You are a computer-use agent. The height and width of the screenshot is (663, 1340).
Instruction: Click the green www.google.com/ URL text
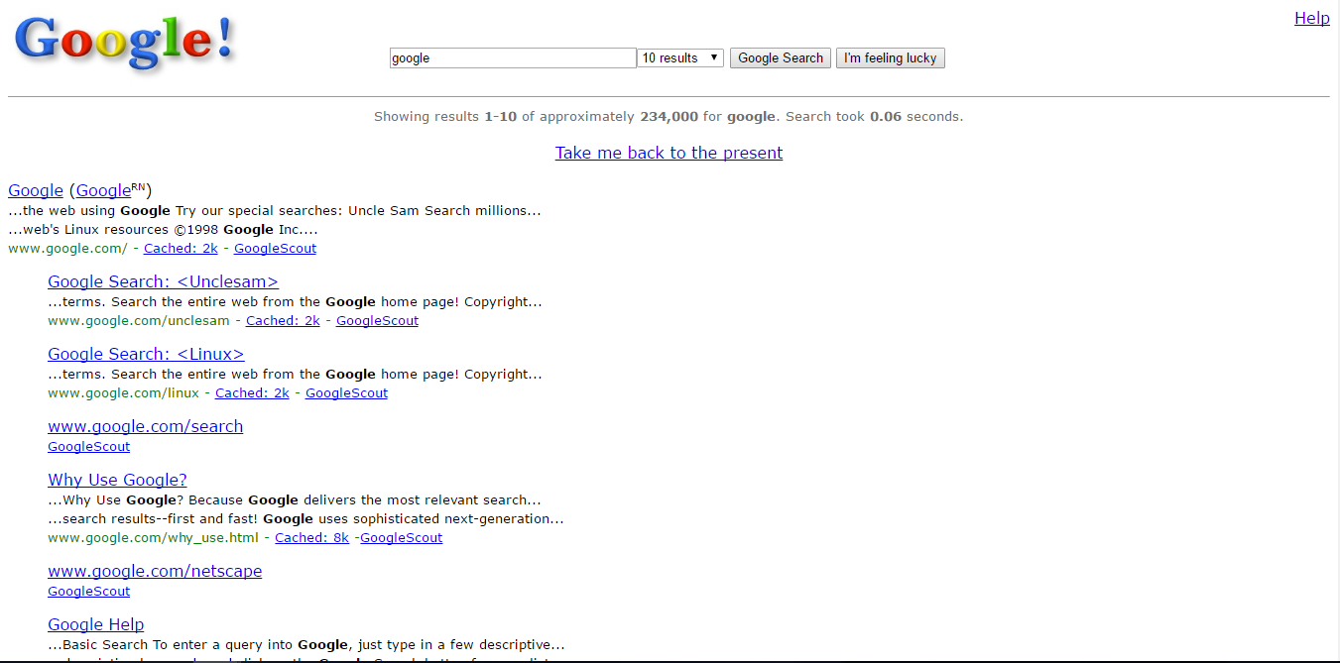(67, 249)
